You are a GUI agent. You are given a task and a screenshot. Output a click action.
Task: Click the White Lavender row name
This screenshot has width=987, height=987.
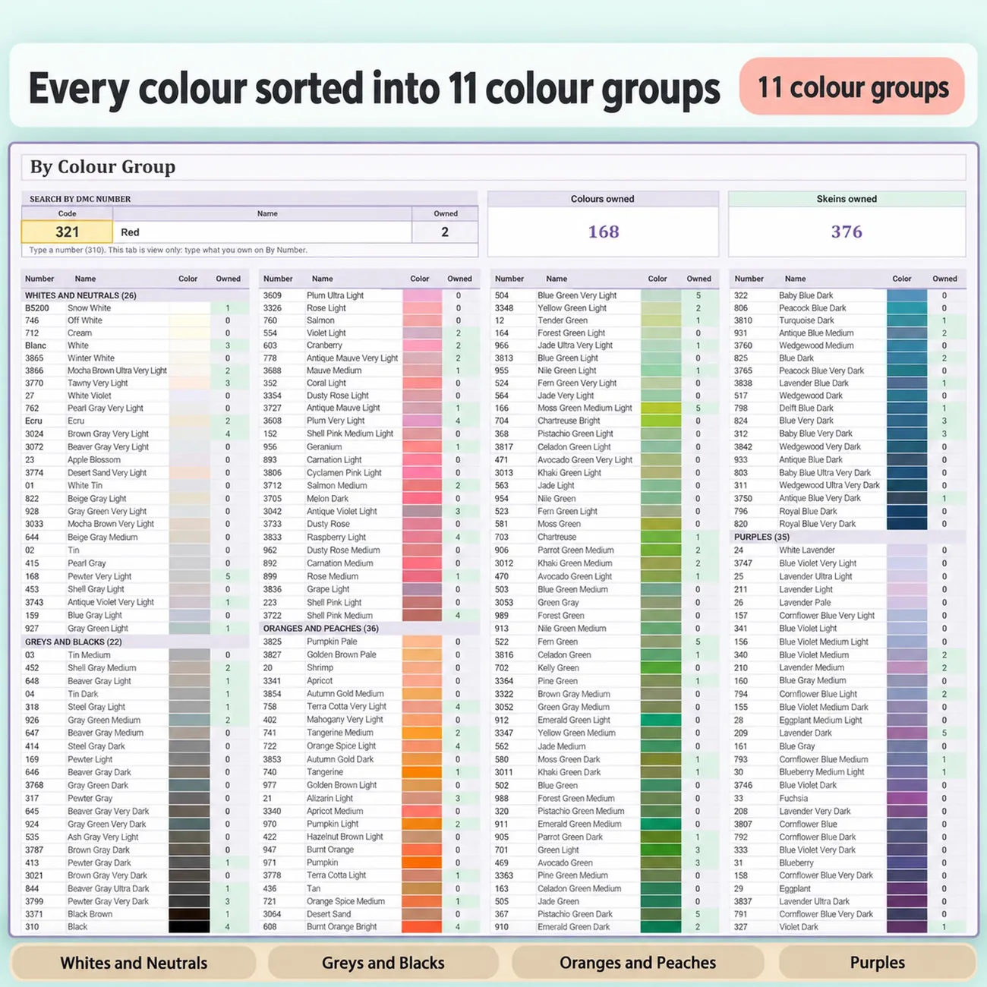(x=807, y=550)
